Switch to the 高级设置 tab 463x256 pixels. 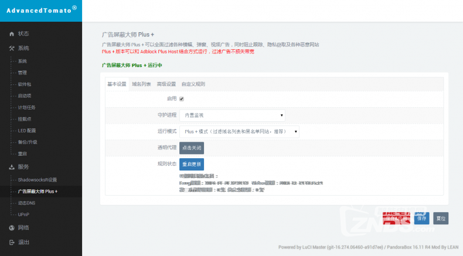pos(166,84)
